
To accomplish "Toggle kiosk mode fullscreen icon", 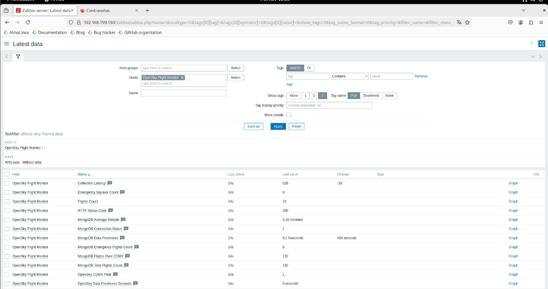I will point(542,44).
